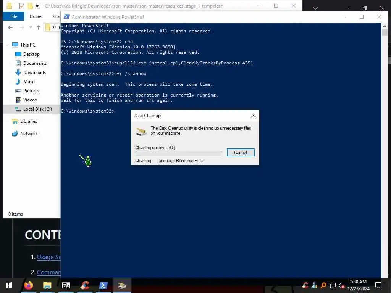Click the PowerShell window title bar icon
The height and width of the screenshot is (293, 391).
tap(66, 17)
